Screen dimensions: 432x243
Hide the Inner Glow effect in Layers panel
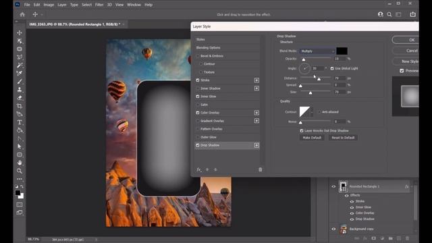tap(352, 207)
